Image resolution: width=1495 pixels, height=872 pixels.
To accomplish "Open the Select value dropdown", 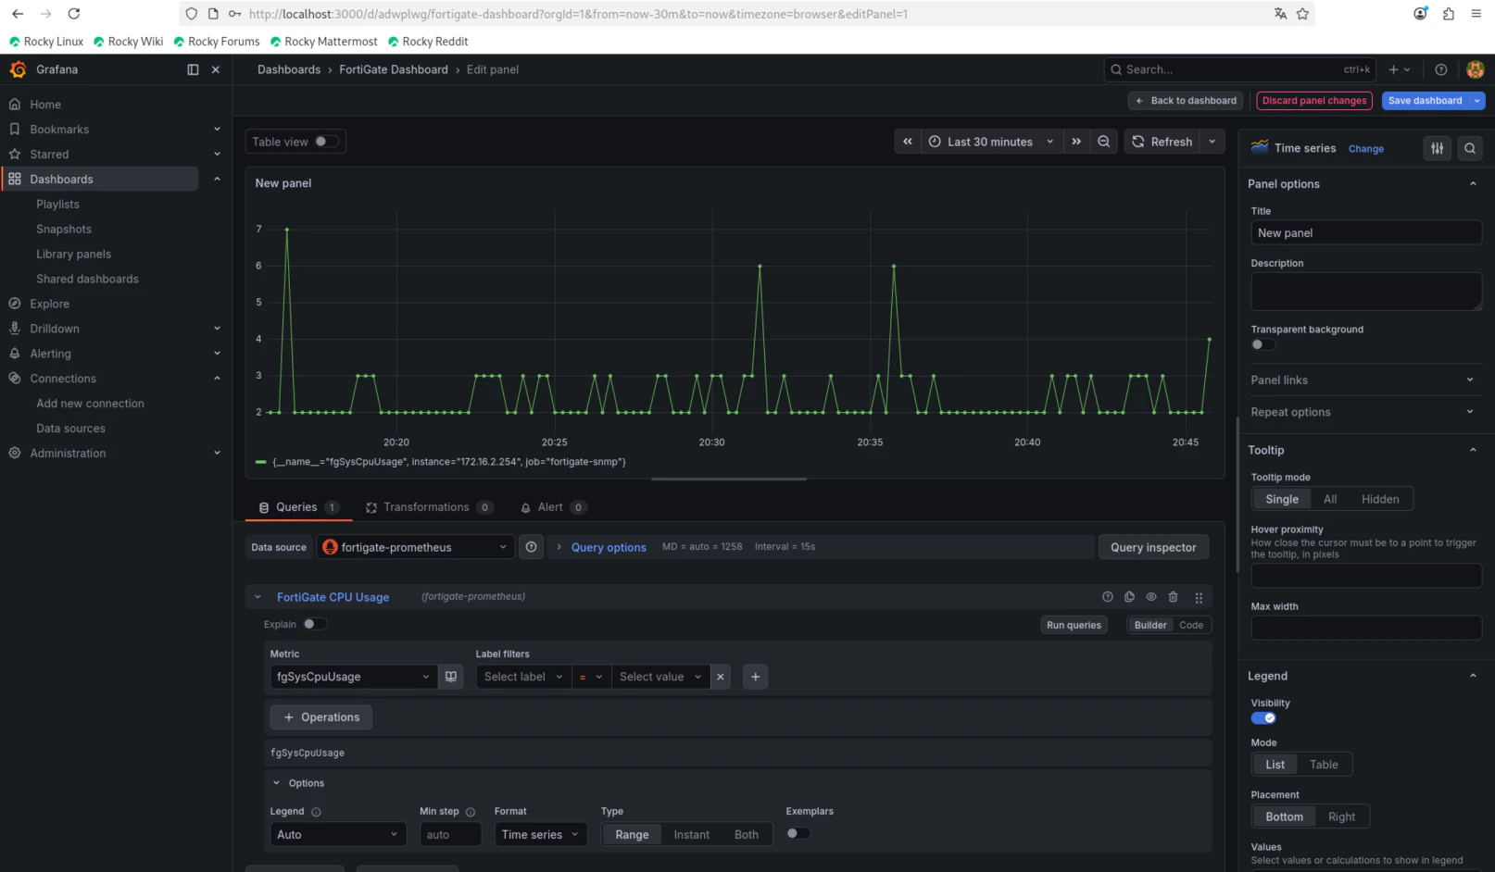I will coord(660,677).
